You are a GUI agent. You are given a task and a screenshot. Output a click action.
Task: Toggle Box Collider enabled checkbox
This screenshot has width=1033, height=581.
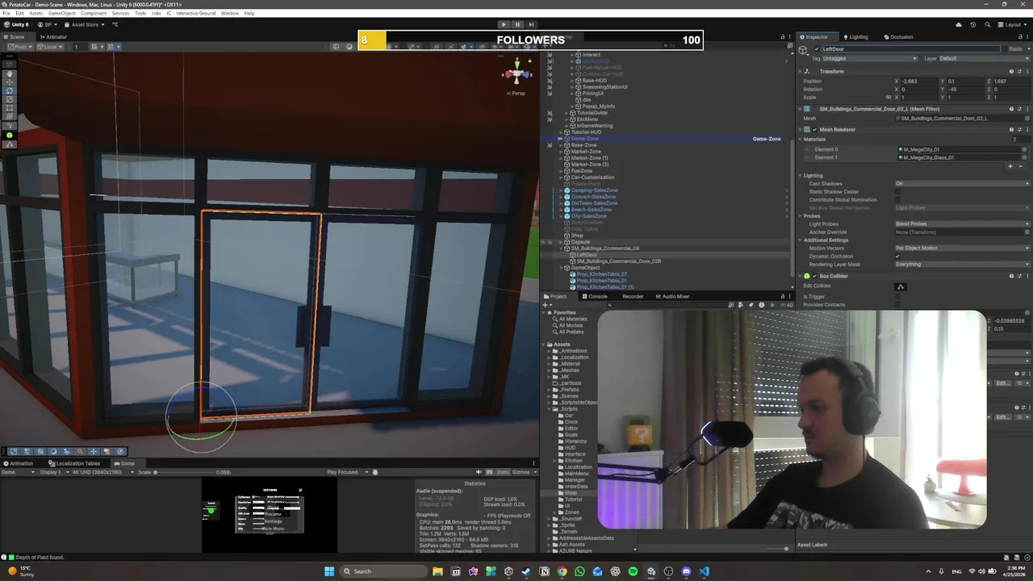coord(814,276)
